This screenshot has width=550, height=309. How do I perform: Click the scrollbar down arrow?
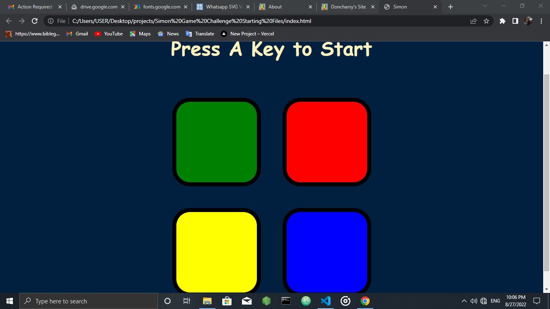[546, 289]
